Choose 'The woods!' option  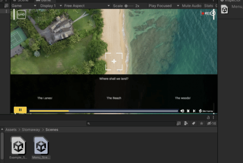[183, 98]
